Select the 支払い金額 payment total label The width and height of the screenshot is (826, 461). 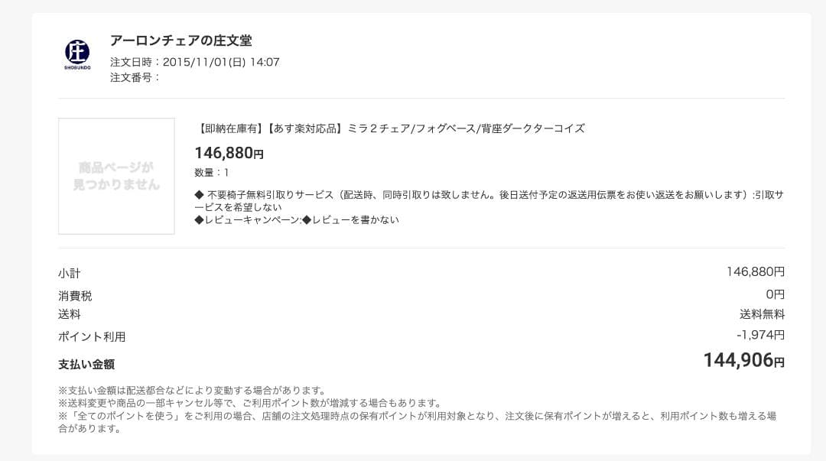click(x=86, y=364)
